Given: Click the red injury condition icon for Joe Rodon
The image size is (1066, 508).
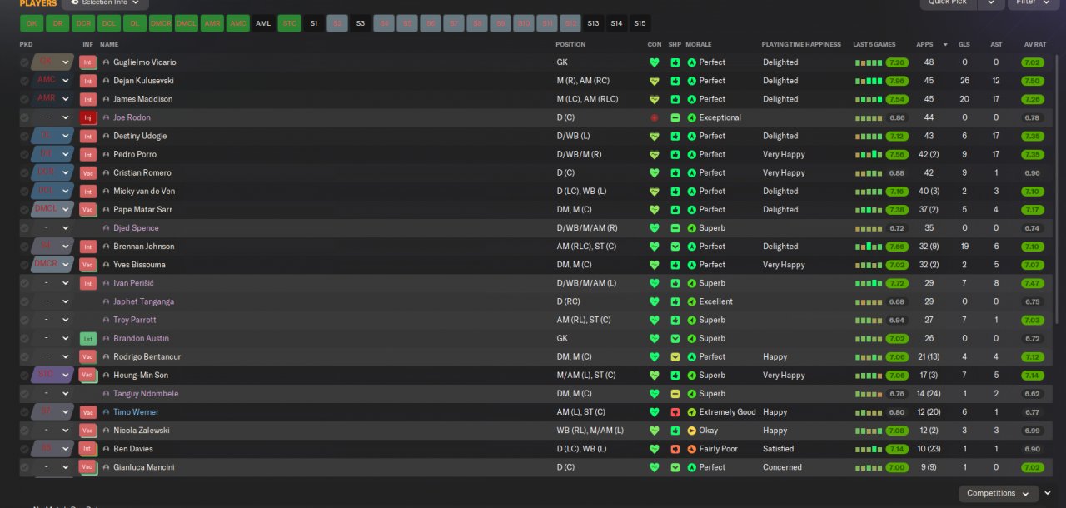Looking at the screenshot, I should 654,117.
